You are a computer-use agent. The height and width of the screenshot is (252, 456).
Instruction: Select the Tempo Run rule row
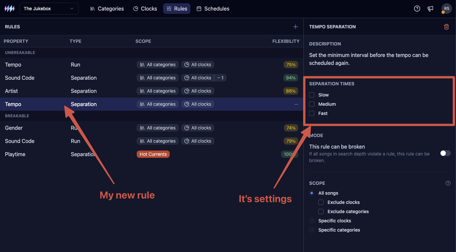152,65
